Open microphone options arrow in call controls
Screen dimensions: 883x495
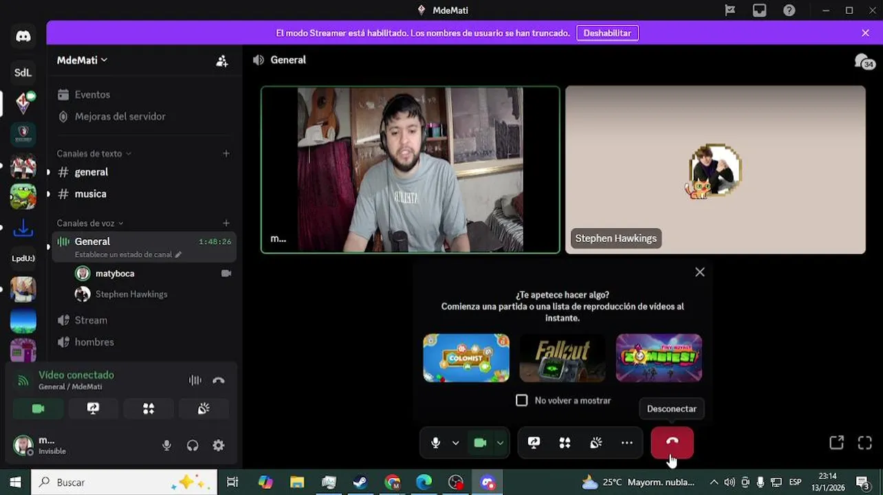pos(455,443)
